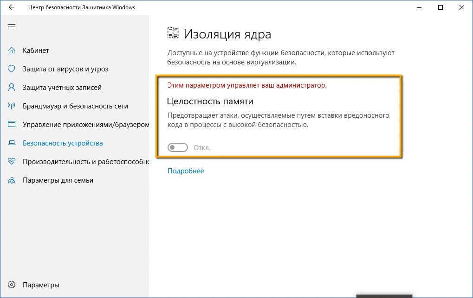Click the core isolation chip icon
Image resolution: width=473 pixels, height=298 pixels.
pos(173,33)
